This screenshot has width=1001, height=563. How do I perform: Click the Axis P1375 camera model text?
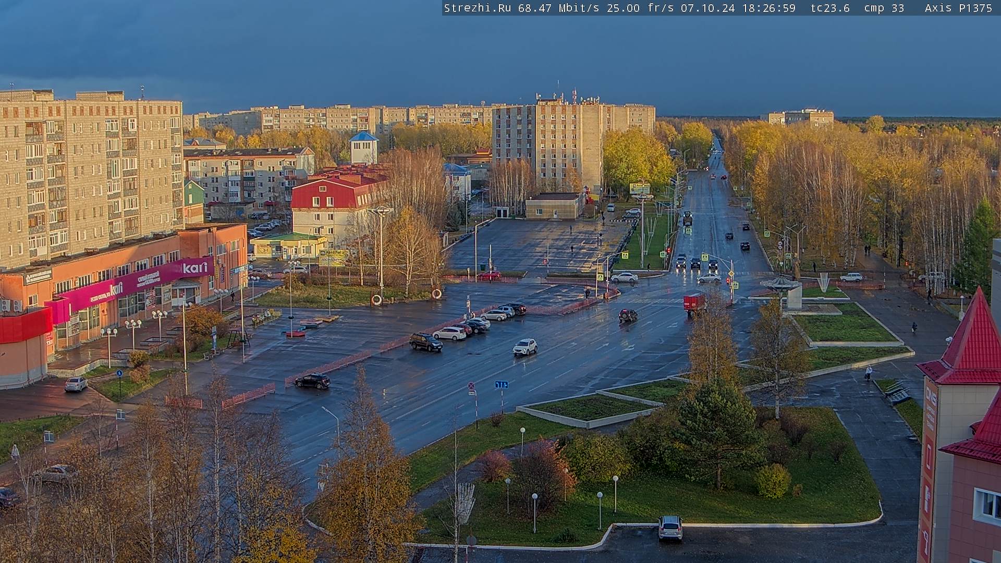point(958,8)
